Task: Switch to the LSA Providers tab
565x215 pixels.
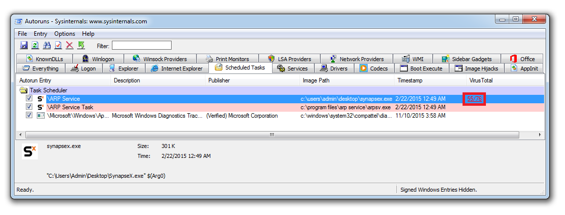Action: 289,59
